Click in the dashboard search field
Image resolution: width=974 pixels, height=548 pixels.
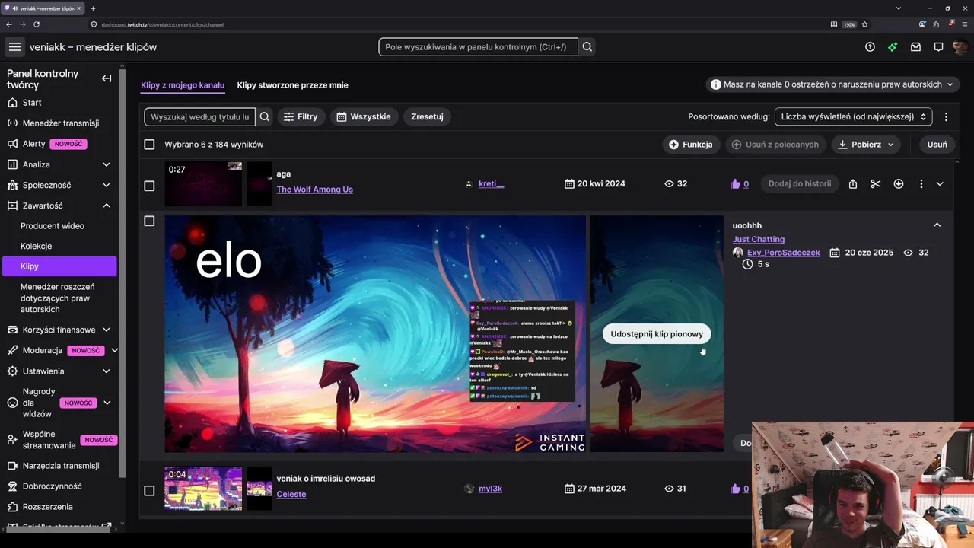click(479, 47)
